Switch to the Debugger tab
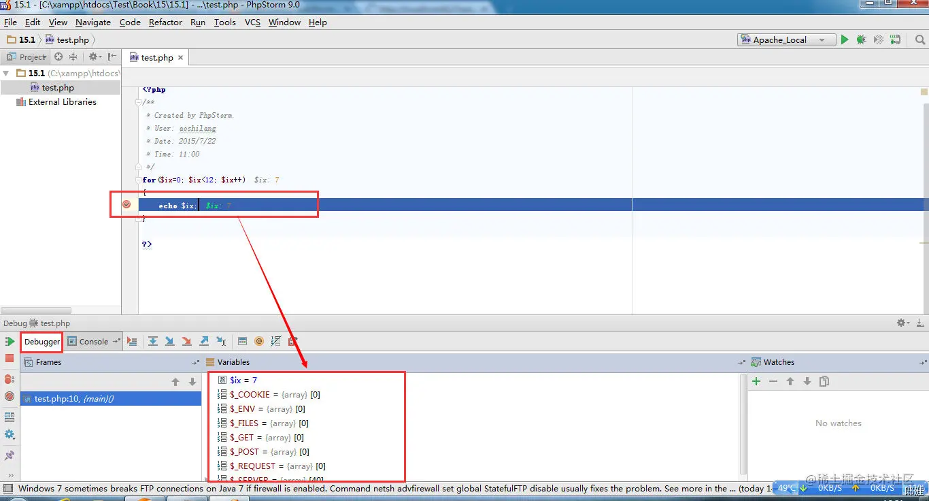Viewport: 929px width, 501px height. point(42,342)
